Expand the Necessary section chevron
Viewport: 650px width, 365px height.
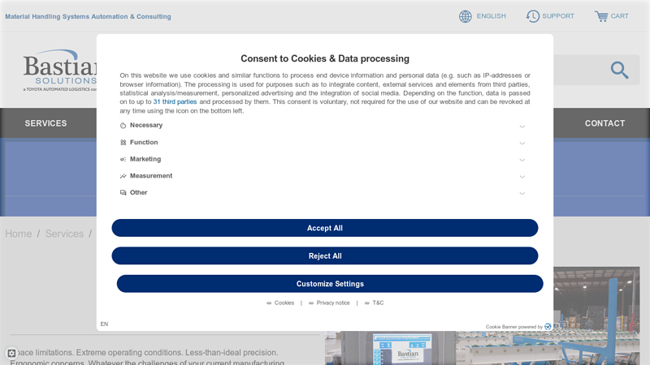pyautogui.click(x=522, y=127)
